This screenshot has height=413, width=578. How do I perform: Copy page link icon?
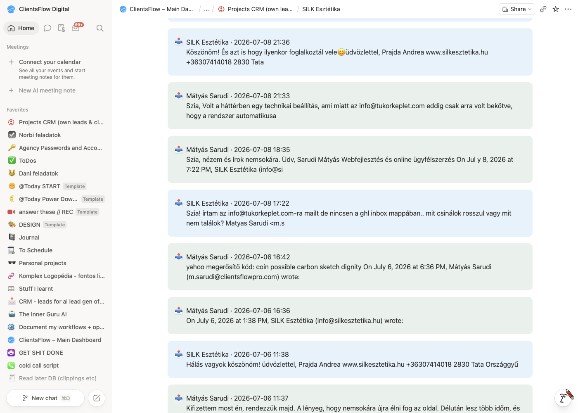(x=543, y=9)
